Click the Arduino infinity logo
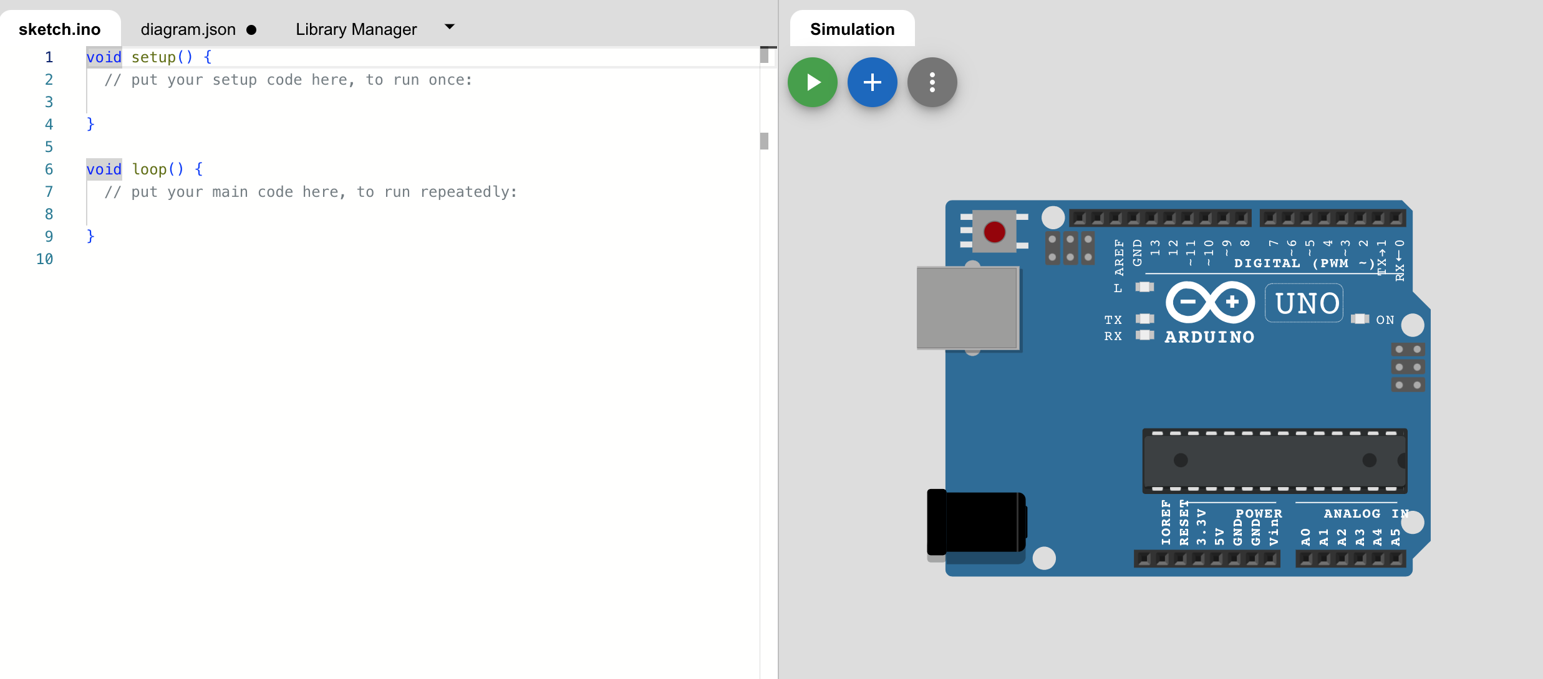Viewport: 1543px width, 679px height. click(1210, 302)
